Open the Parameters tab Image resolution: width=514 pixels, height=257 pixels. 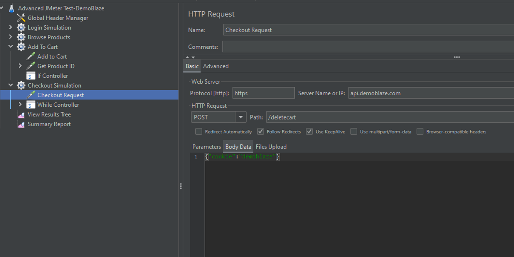pyautogui.click(x=207, y=147)
